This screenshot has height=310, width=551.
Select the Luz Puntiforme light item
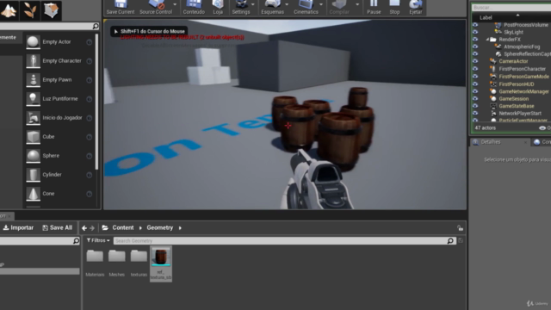59,99
